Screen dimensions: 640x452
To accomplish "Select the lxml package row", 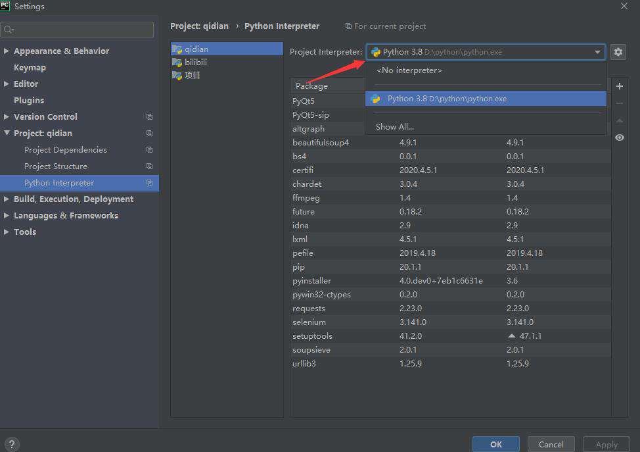I will click(x=451, y=239).
